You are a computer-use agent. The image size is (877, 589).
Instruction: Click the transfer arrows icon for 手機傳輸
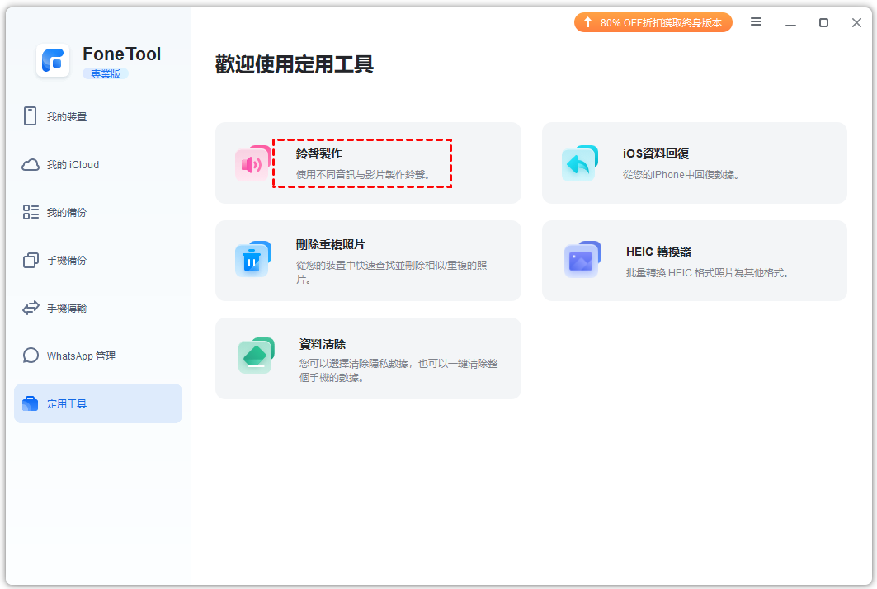(x=31, y=308)
